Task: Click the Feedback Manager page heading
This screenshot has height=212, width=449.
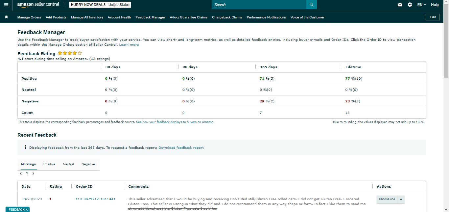Action: tap(41, 32)
